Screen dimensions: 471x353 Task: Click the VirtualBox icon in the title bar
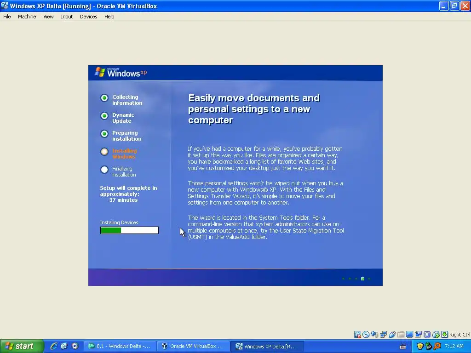point(5,6)
